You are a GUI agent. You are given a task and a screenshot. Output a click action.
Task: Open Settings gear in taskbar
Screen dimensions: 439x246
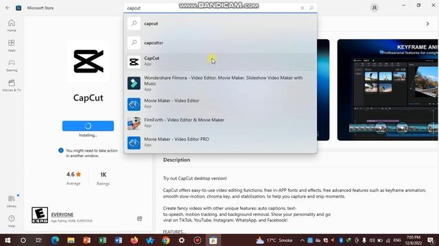181,240
